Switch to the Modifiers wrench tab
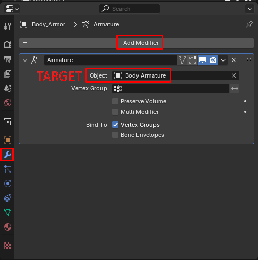 pyautogui.click(x=8, y=155)
